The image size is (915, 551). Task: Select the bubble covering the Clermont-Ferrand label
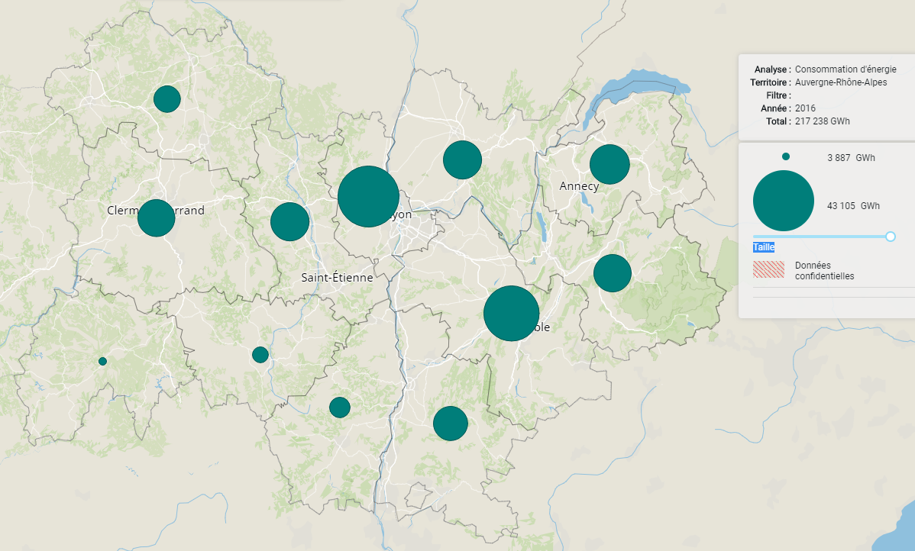pyautogui.click(x=156, y=217)
